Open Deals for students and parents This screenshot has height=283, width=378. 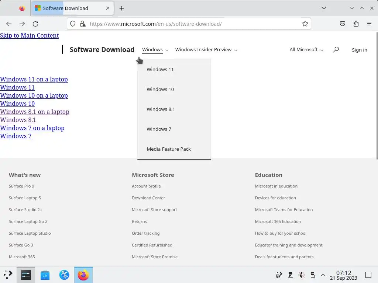284,257
